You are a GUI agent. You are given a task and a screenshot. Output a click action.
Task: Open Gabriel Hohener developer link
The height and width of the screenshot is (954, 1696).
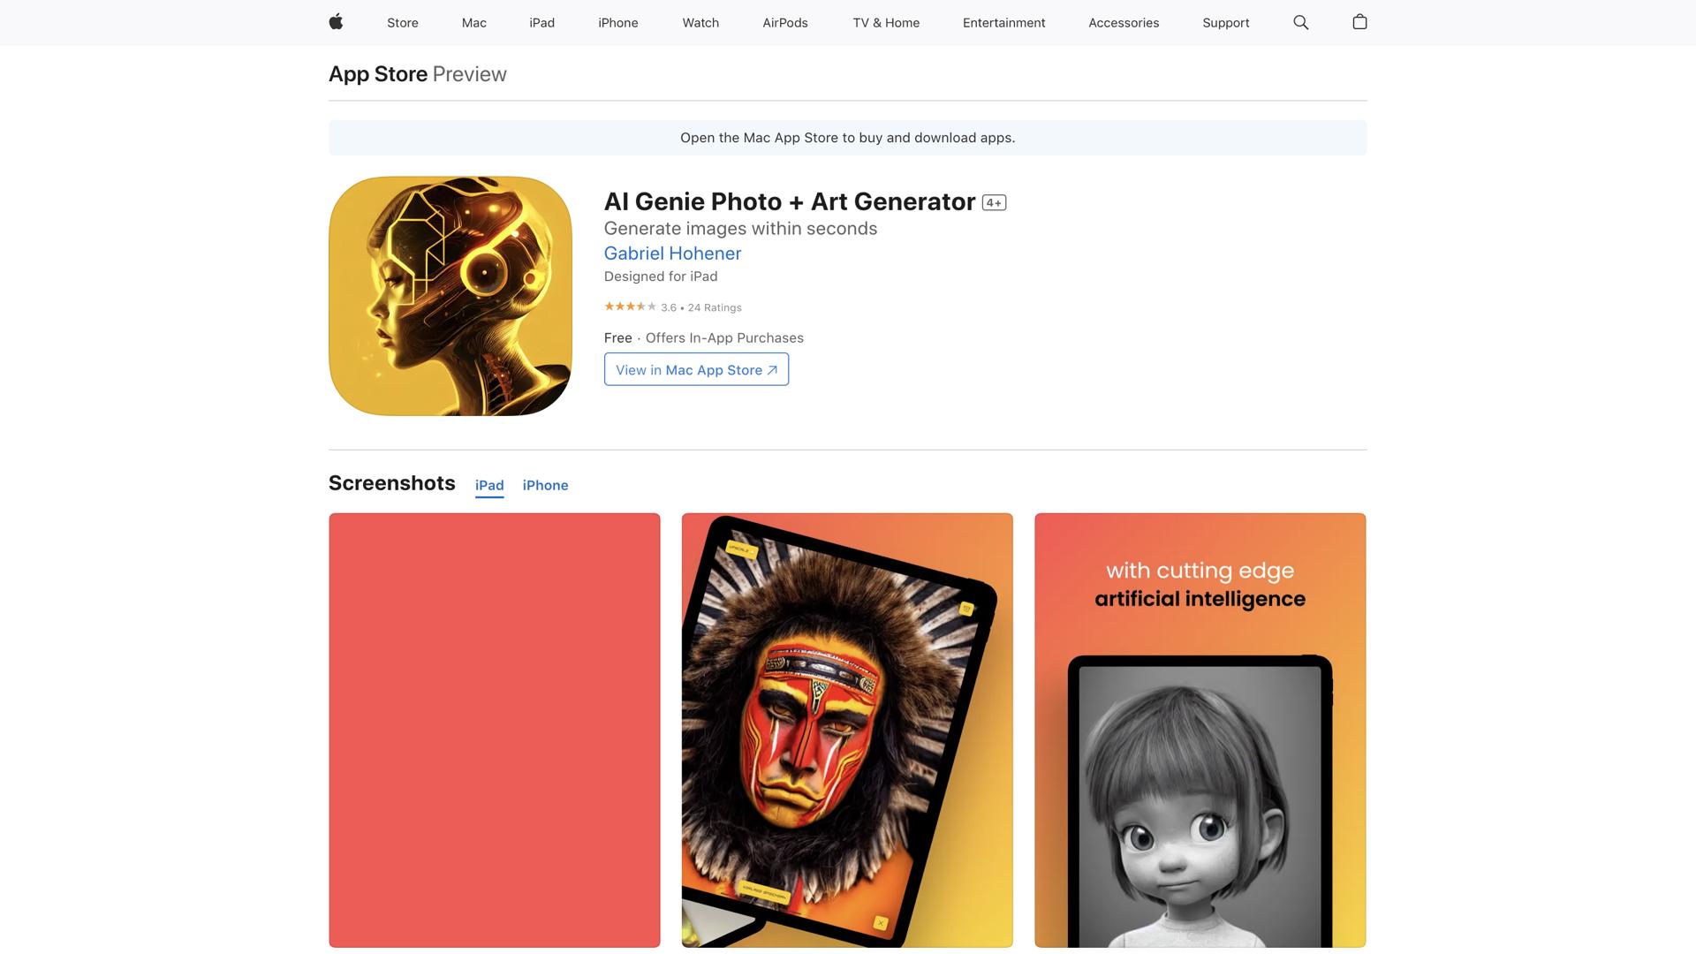pyautogui.click(x=672, y=254)
